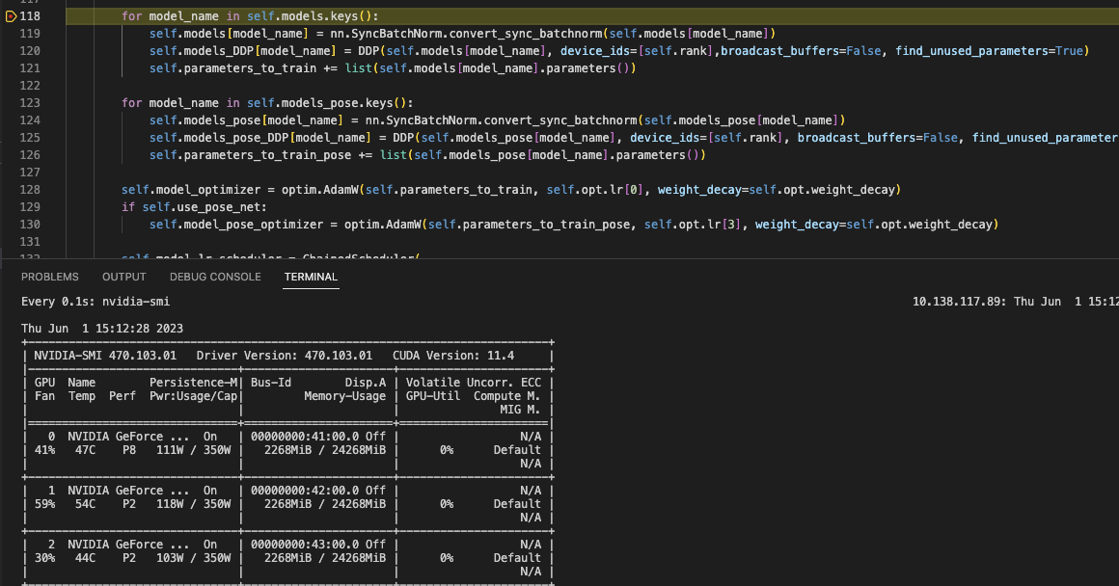The width and height of the screenshot is (1119, 586).
Task: Click line number 126 in the gutter
Action: click(30, 154)
